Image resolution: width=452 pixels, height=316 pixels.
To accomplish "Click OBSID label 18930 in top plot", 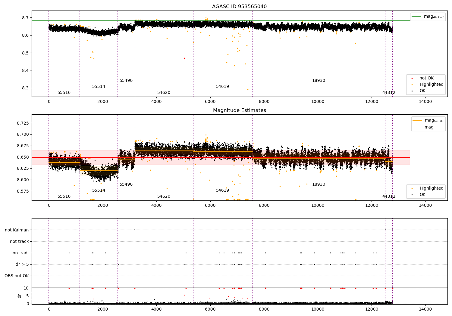I will click(x=319, y=81).
